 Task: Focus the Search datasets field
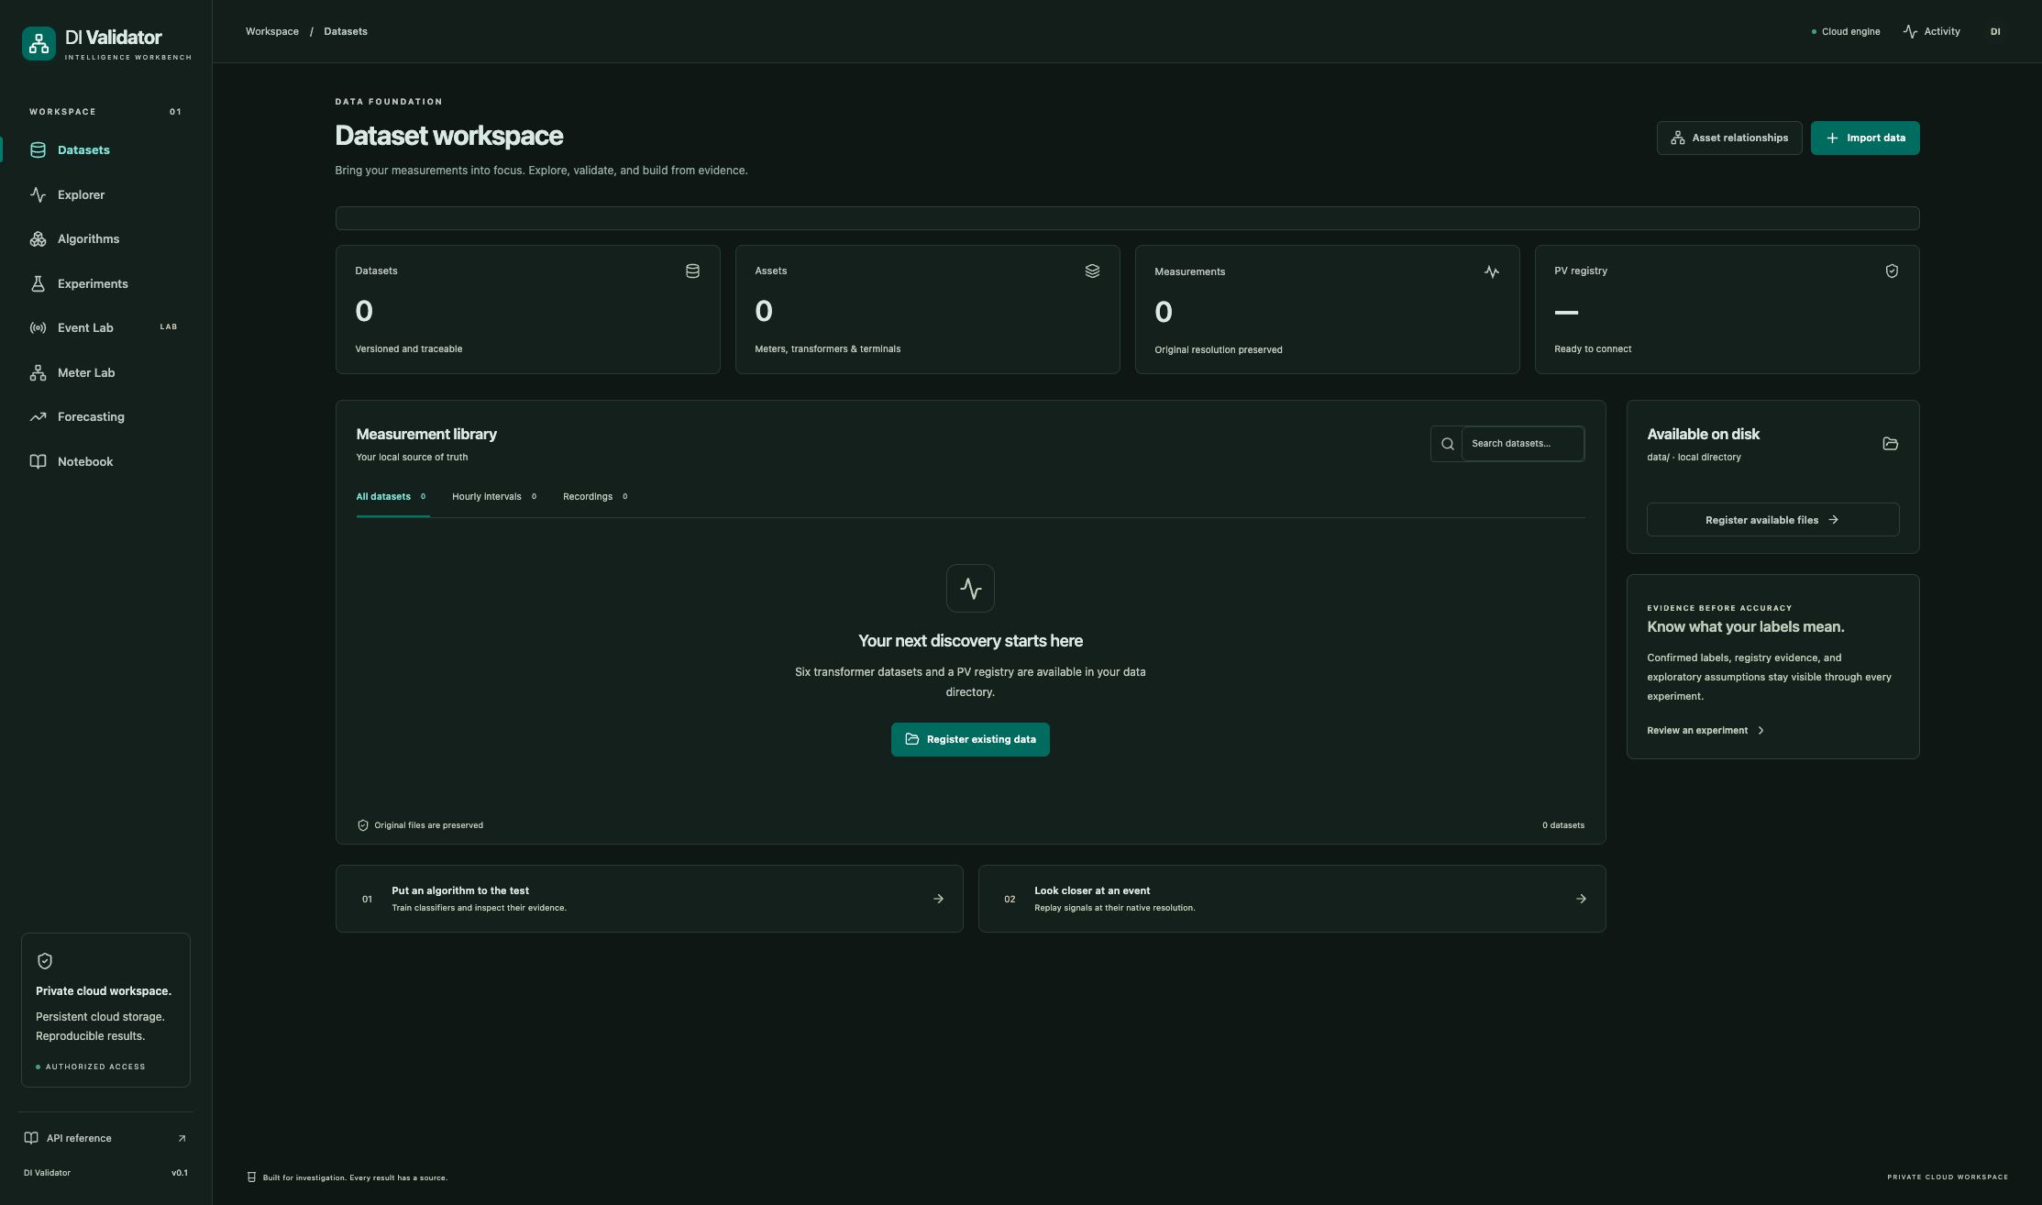coord(1523,444)
